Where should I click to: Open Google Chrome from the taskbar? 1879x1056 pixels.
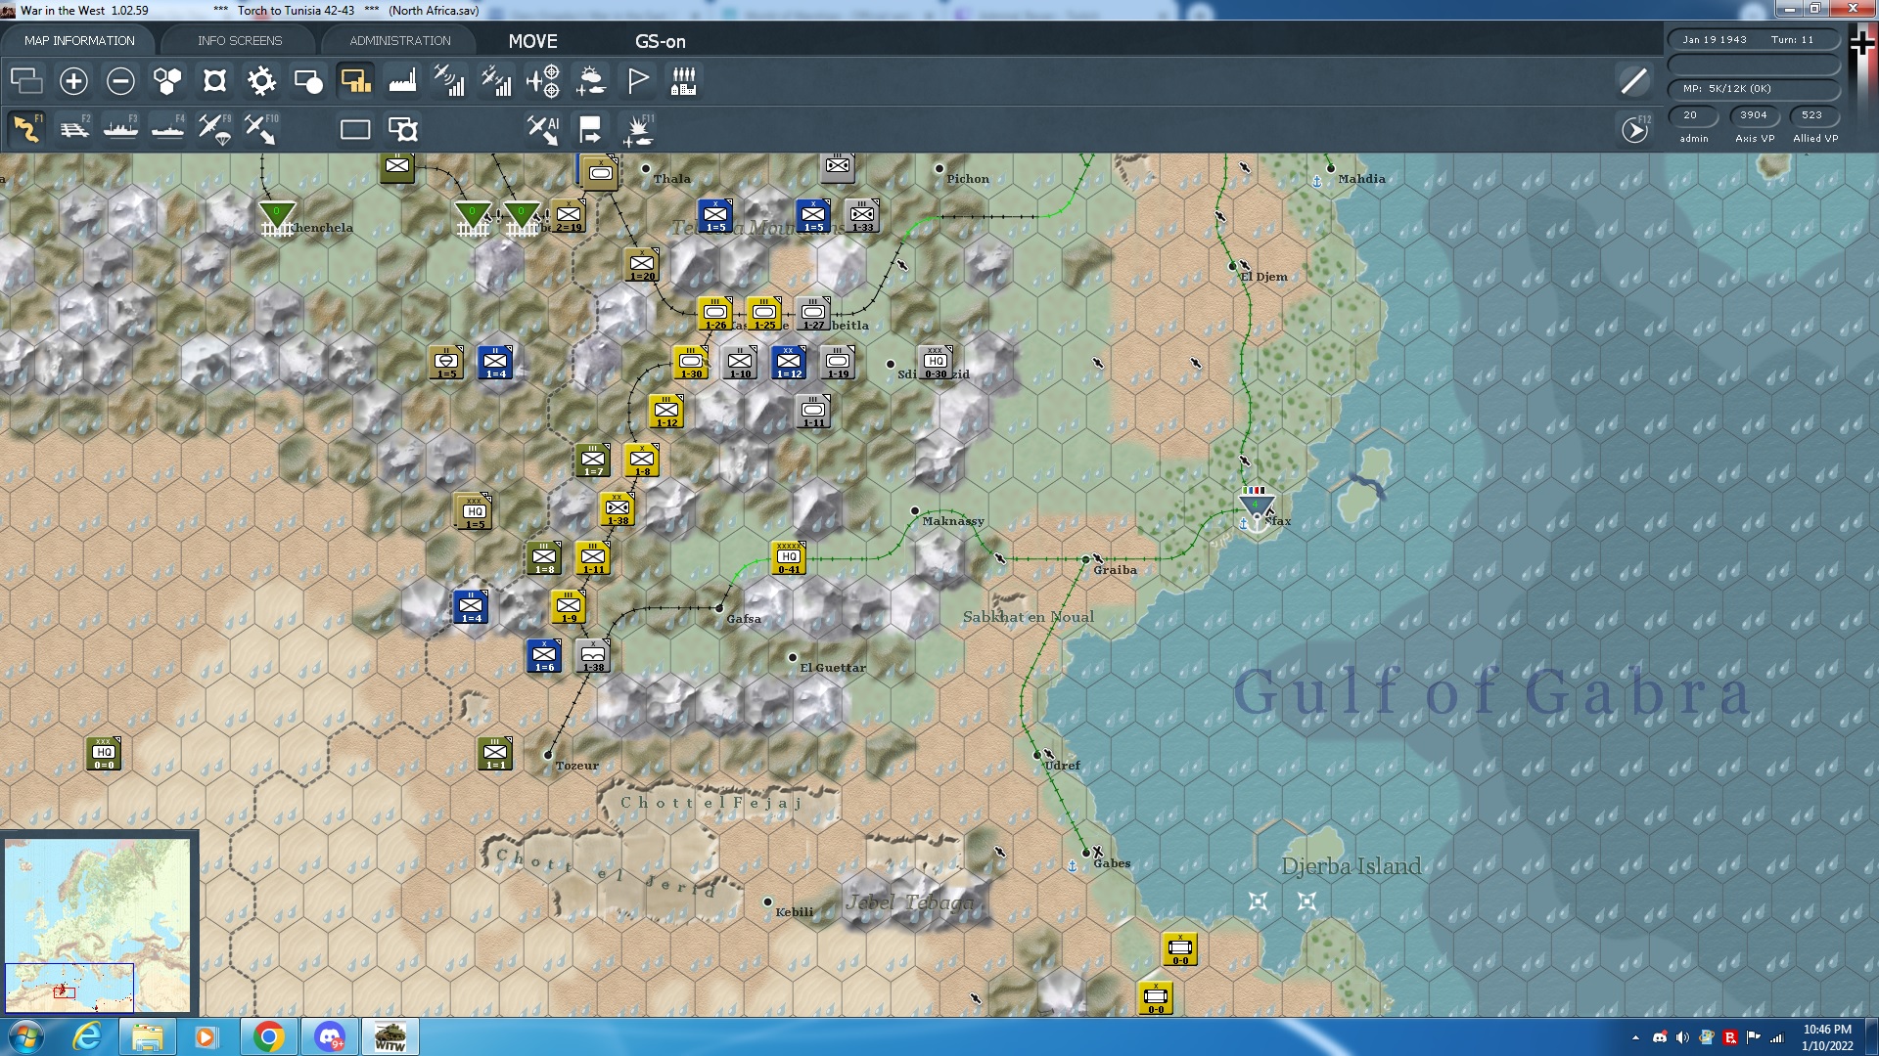tap(268, 1036)
